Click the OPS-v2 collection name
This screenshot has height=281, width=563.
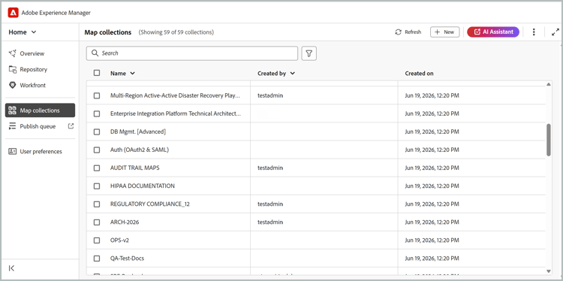(x=119, y=240)
